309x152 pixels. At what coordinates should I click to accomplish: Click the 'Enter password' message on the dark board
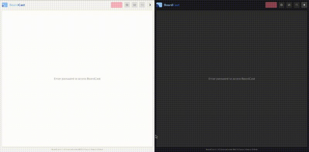[x=232, y=79]
